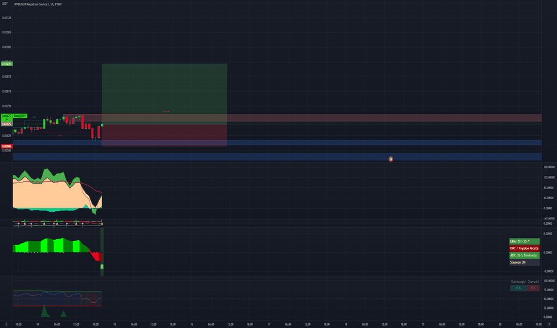Click the 0.02815 price axis label
The height and width of the screenshot is (328, 557).
pyautogui.click(x=7, y=91)
